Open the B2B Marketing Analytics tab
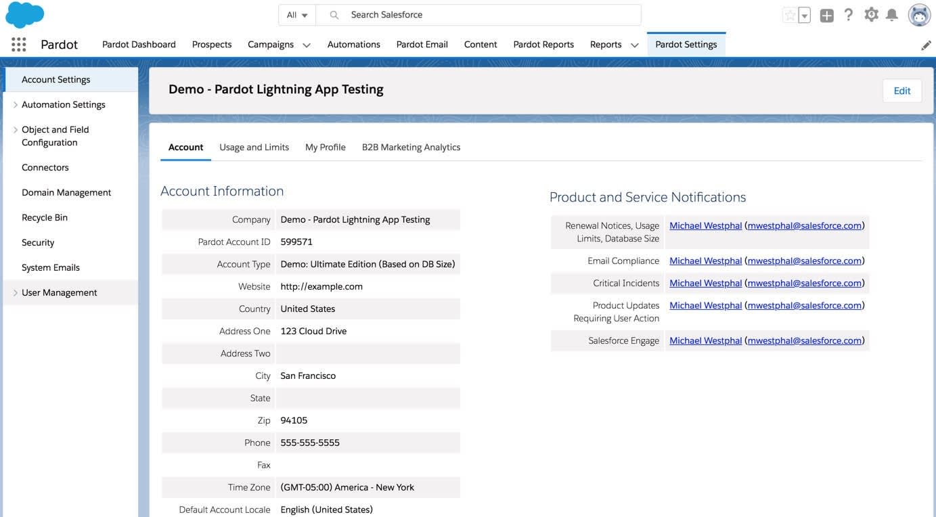 click(411, 147)
